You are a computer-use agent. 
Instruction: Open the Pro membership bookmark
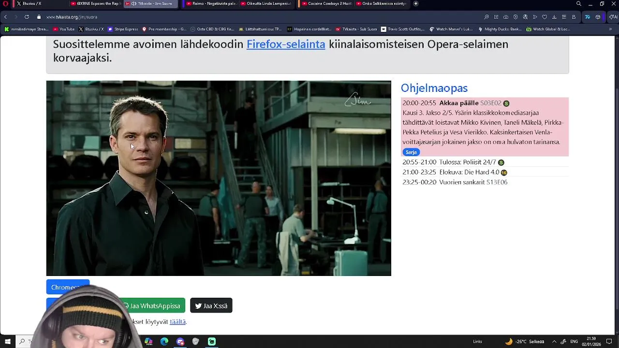click(164, 29)
